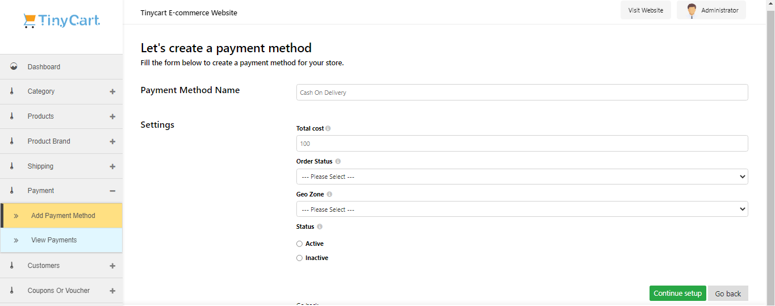Select Add Payment Method submenu item

[x=61, y=216]
